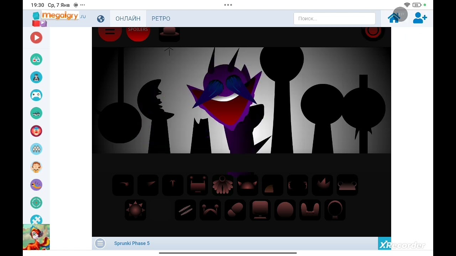456x256 pixels.
Task: Select the flower petal sound icon
Action: click(223, 185)
